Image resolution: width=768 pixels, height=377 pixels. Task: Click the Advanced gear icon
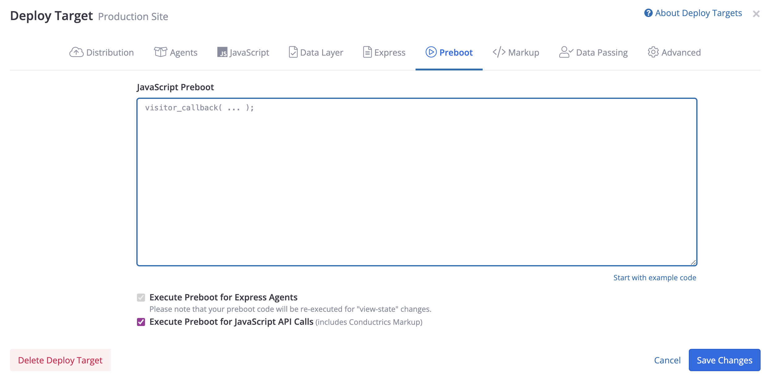tap(653, 52)
